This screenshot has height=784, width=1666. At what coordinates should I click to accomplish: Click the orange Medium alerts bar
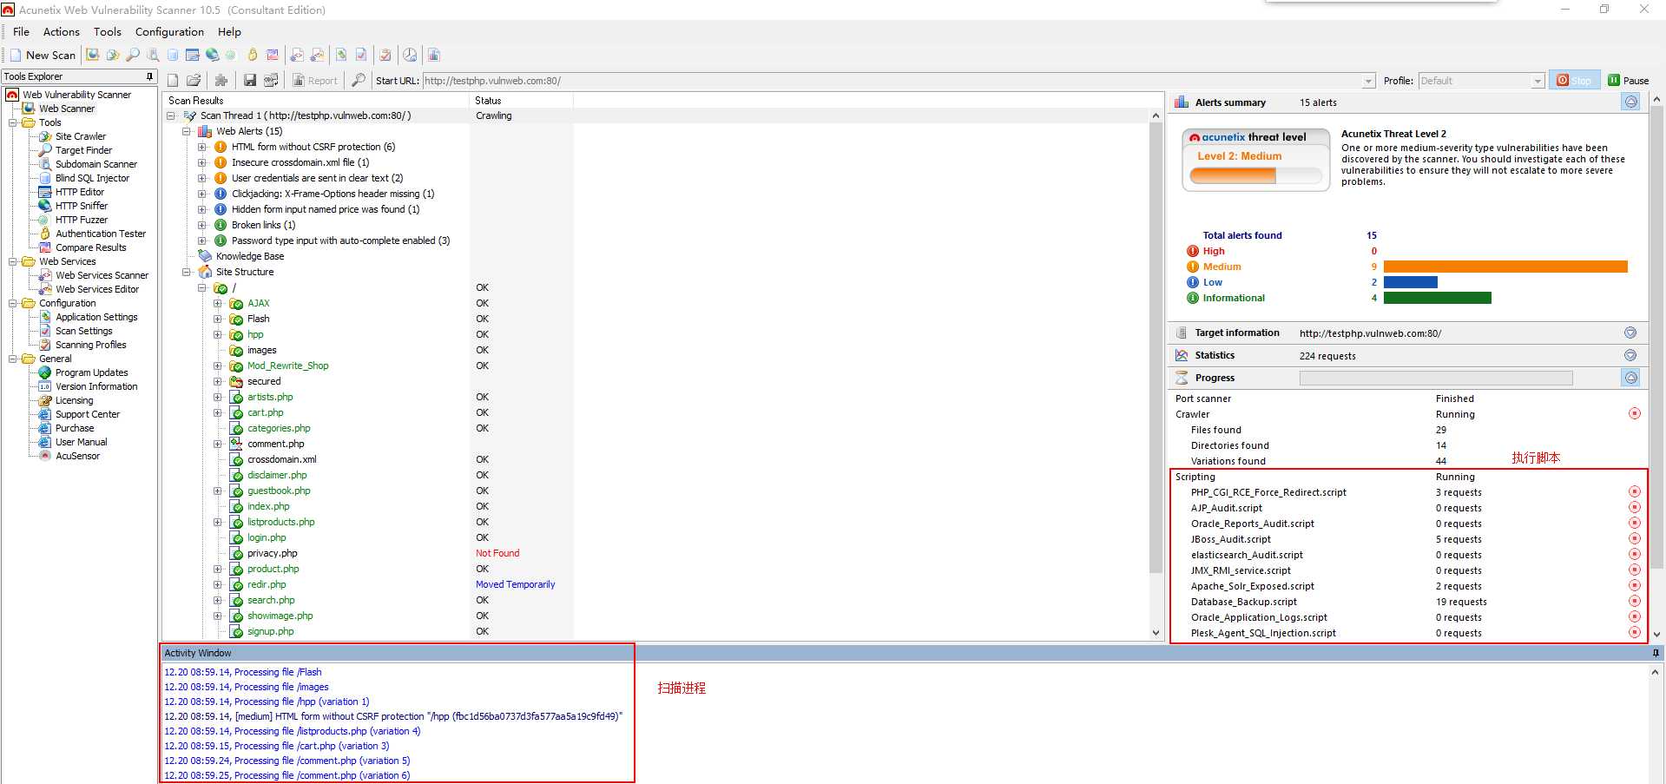(x=1505, y=267)
